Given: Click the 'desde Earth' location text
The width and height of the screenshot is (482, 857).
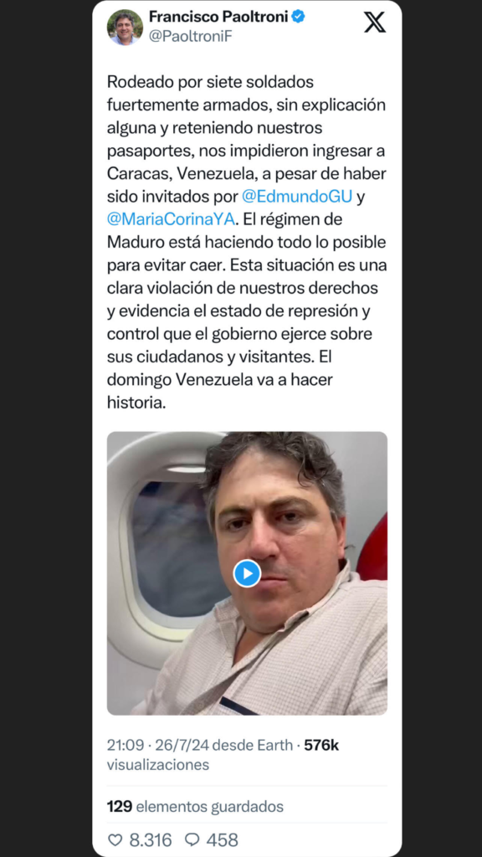Looking at the screenshot, I should click(x=253, y=745).
